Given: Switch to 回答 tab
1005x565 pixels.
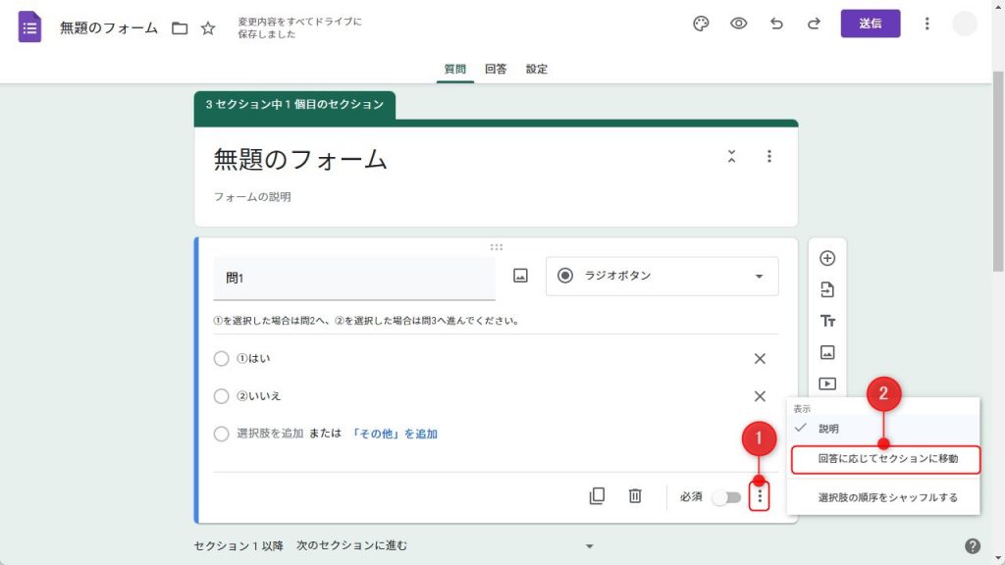Looking at the screenshot, I should 496,70.
